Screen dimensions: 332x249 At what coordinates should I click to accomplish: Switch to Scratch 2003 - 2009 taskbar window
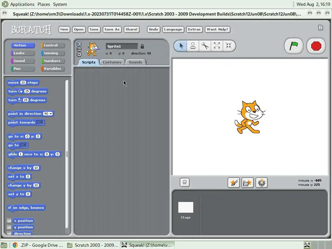coord(93,245)
